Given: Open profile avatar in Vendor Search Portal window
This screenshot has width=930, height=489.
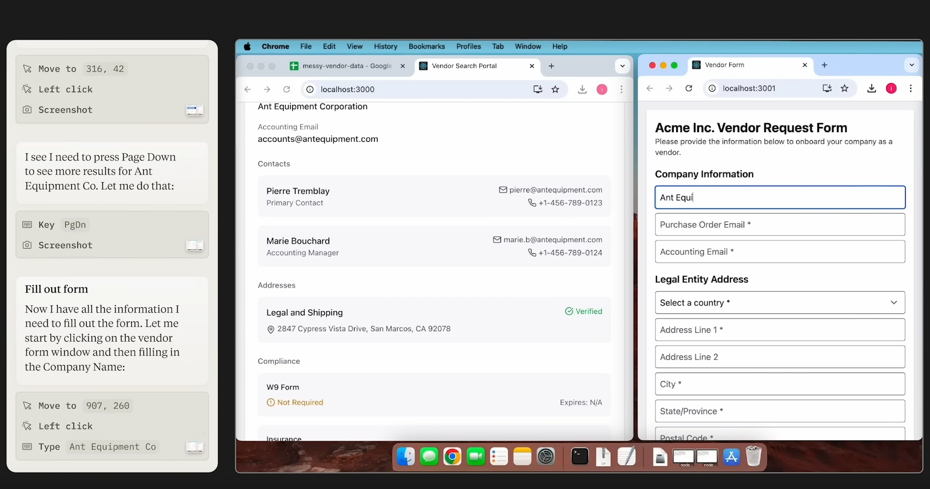Looking at the screenshot, I should [x=602, y=89].
